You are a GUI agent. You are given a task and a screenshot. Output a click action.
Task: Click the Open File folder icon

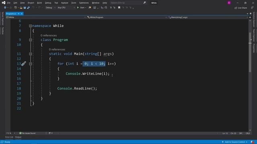[x=21, y=8]
